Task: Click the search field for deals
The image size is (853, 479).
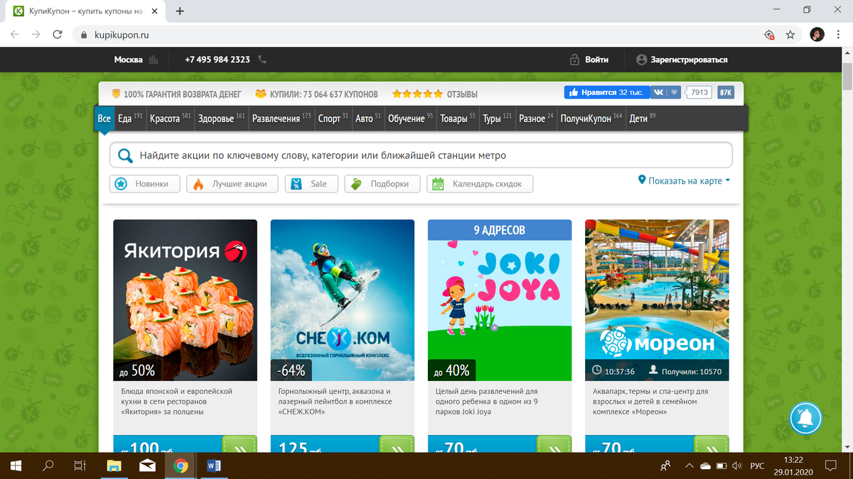Action: [x=421, y=155]
